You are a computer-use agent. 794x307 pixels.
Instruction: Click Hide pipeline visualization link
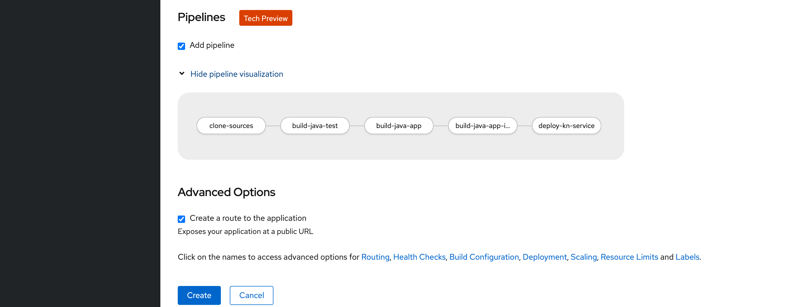point(236,74)
